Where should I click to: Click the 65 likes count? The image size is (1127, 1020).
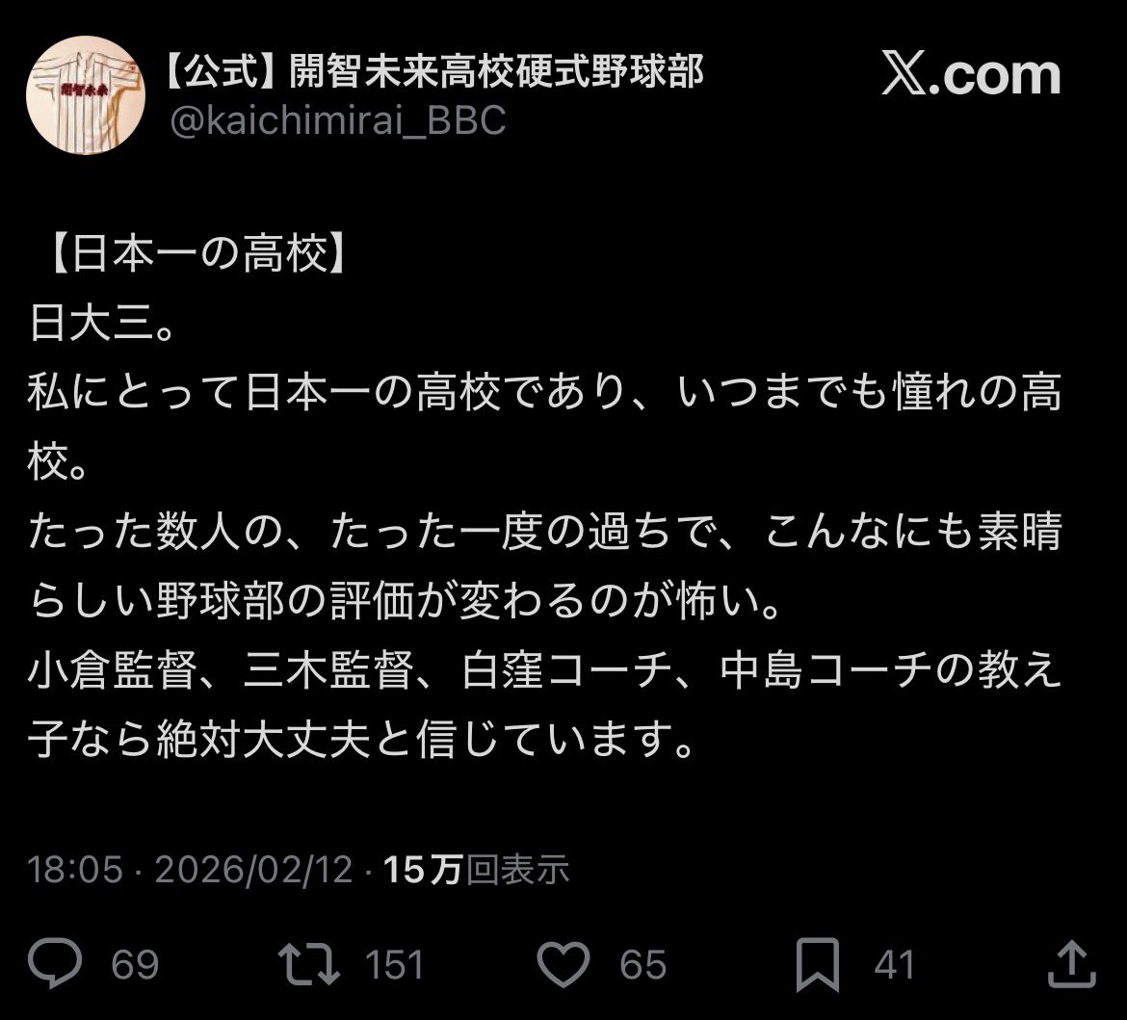click(643, 965)
